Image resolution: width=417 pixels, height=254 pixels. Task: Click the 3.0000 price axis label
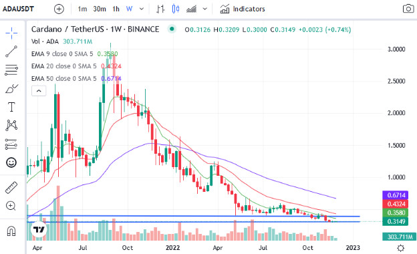tap(396, 49)
